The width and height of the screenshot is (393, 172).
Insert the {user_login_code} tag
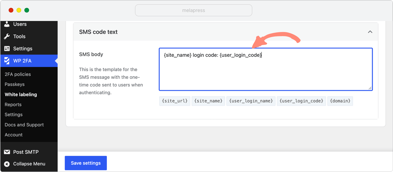pyautogui.click(x=301, y=101)
